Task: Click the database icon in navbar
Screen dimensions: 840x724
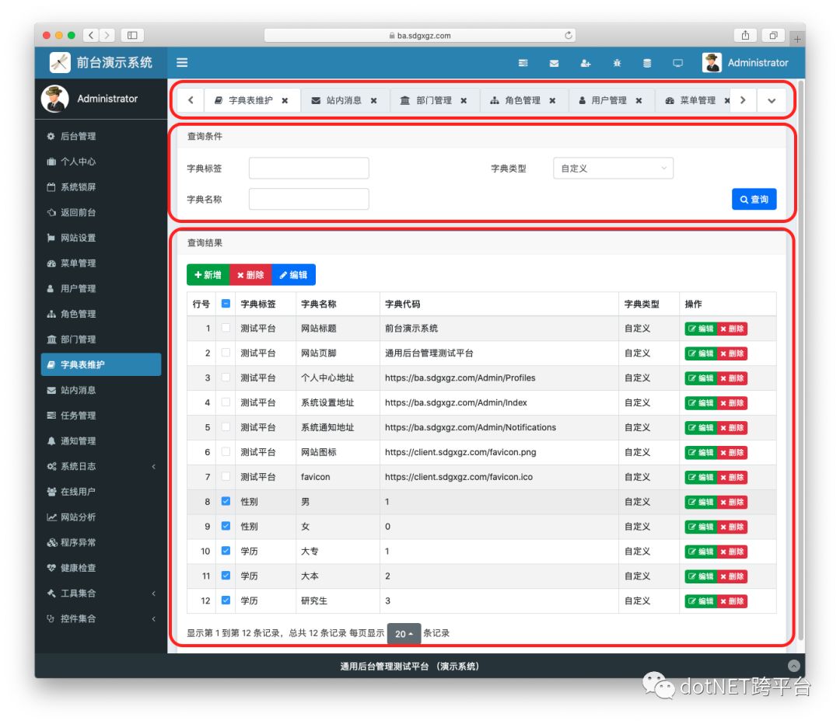Action: [647, 64]
